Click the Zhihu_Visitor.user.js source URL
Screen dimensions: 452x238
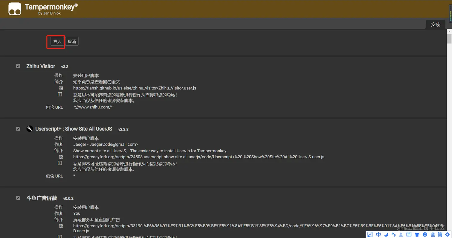[135, 88]
